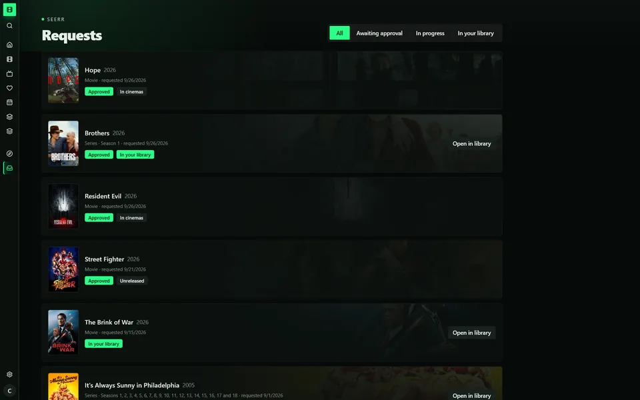The height and width of the screenshot is (400, 640).
Task: Click the It's Always Sunny seasons list text
Action: (184, 395)
